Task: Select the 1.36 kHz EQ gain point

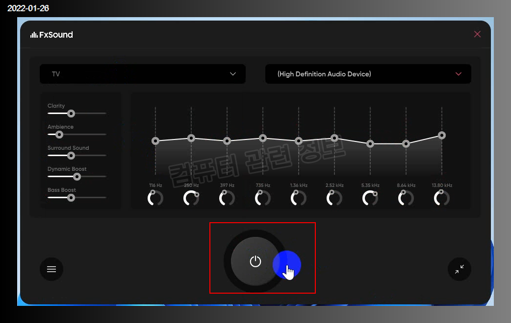Action: 299,141
